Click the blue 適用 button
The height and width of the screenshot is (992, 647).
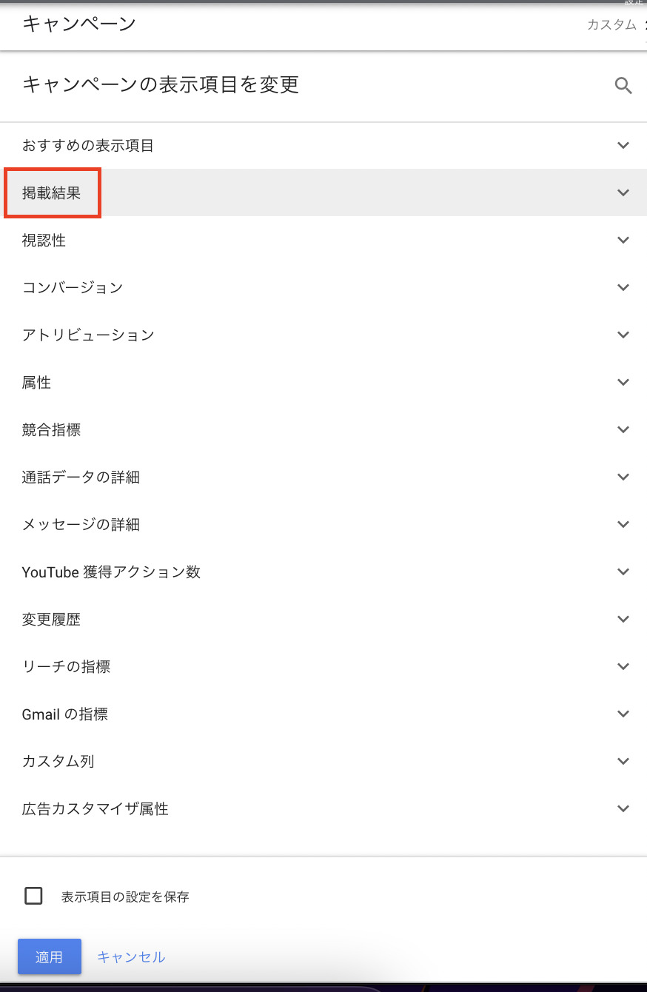coord(50,956)
